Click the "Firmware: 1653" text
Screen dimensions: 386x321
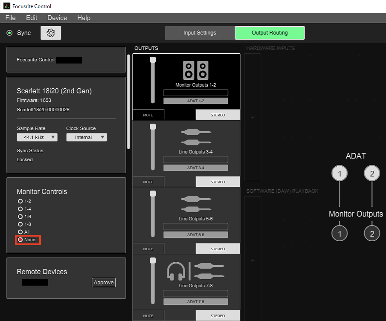click(34, 100)
